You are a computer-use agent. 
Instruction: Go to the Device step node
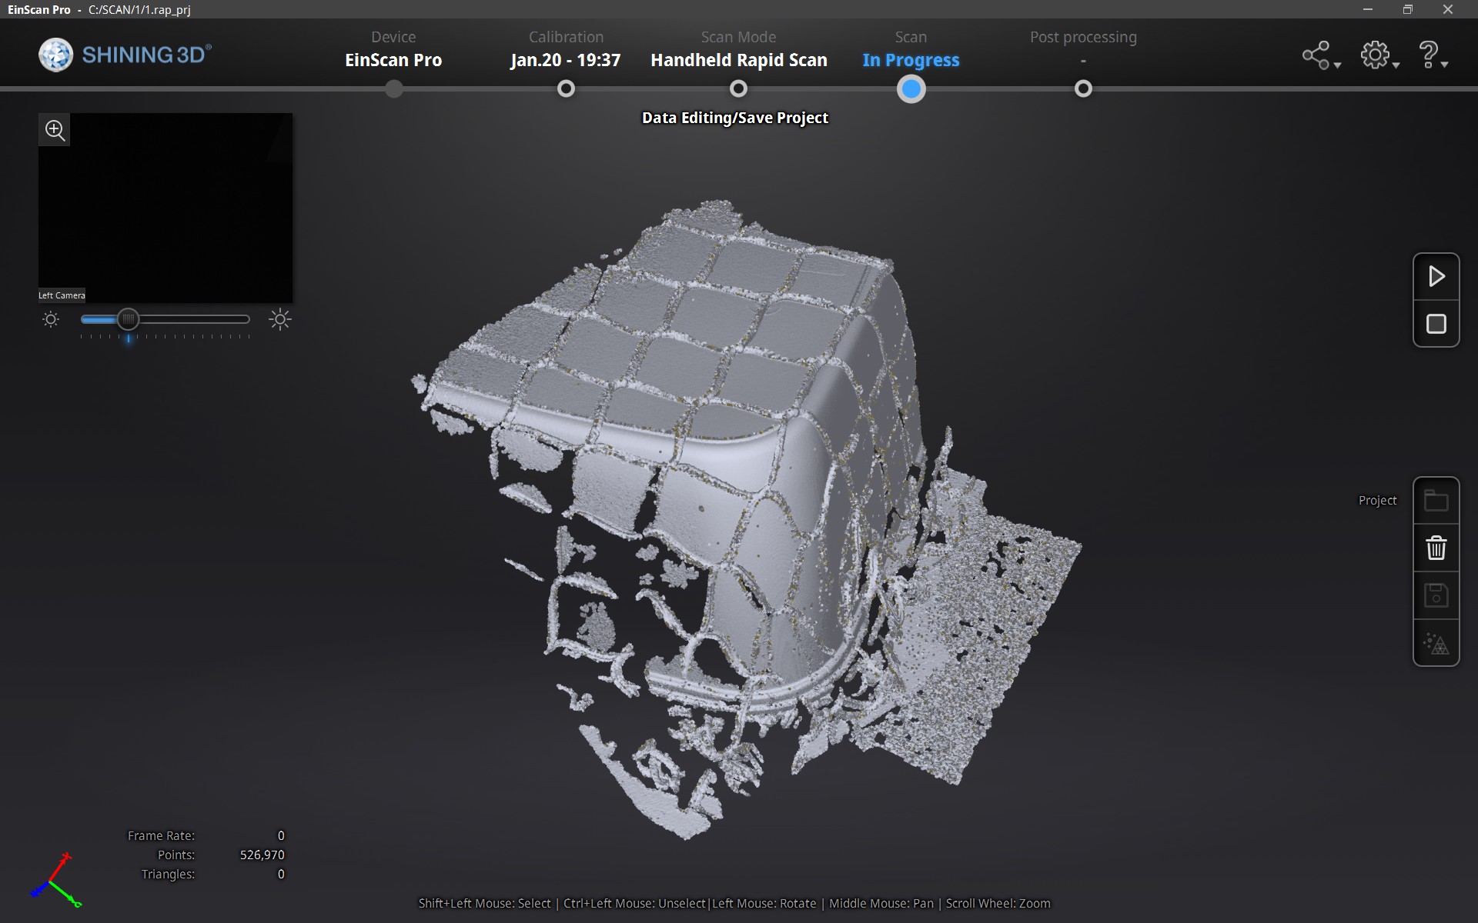(x=393, y=89)
